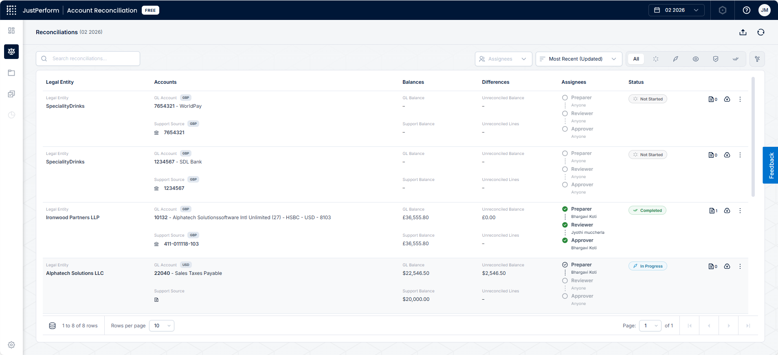
Task: Click the hexagon icon in top bar
Action: point(723,10)
